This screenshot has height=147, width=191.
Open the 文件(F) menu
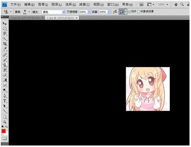(x=15, y=5)
